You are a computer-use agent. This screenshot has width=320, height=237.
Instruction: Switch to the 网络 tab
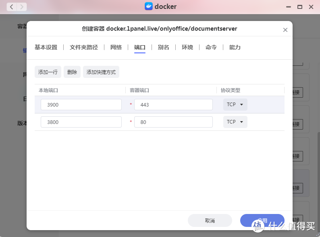coord(116,47)
